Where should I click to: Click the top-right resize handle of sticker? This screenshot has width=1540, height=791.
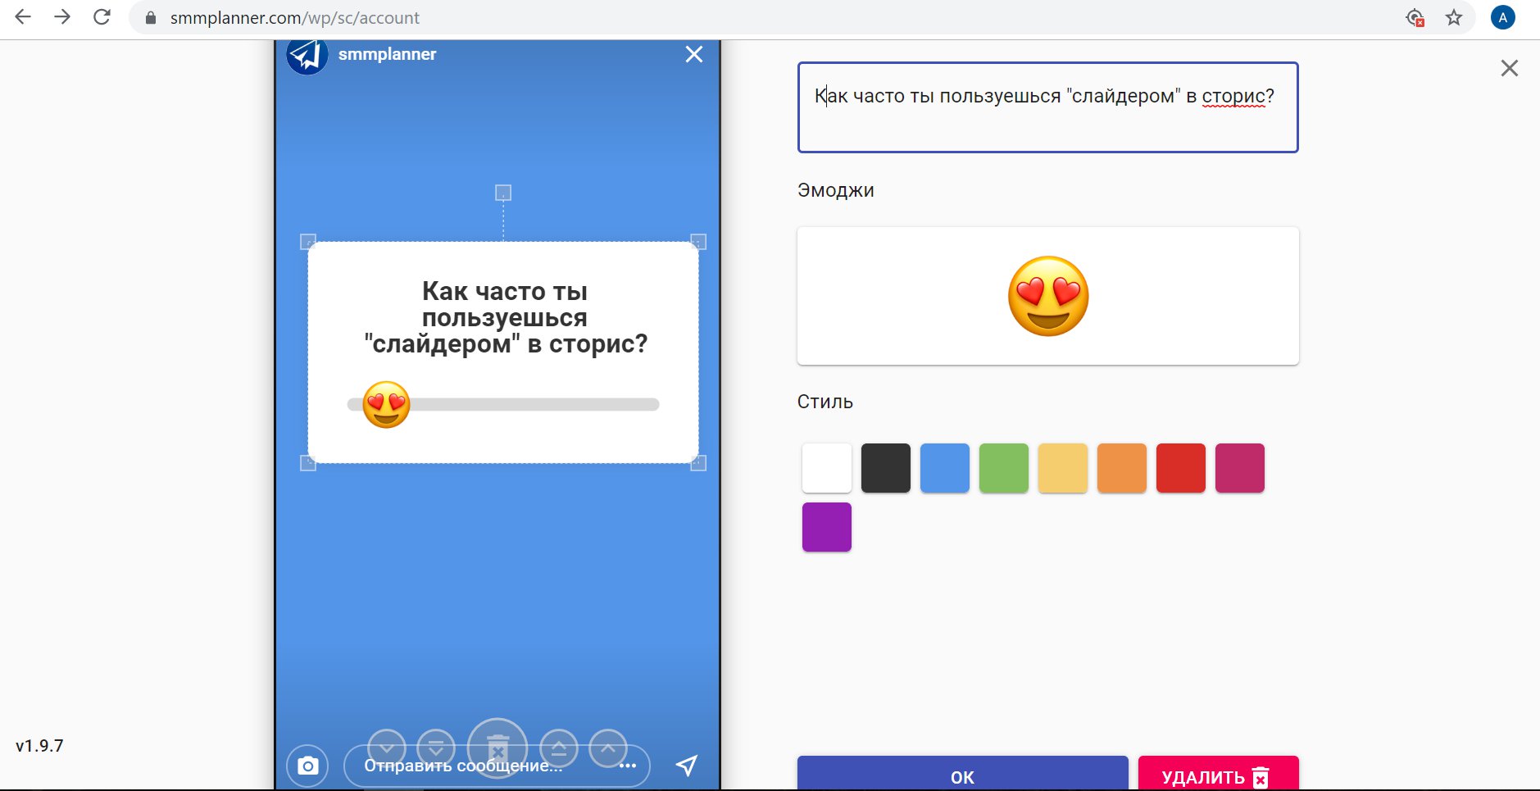698,242
